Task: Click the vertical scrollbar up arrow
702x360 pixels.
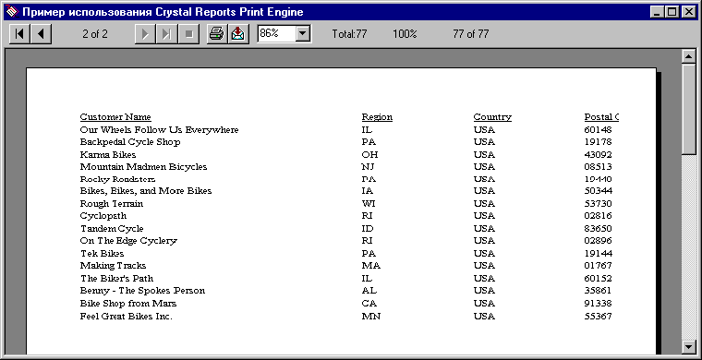Action: [x=687, y=57]
